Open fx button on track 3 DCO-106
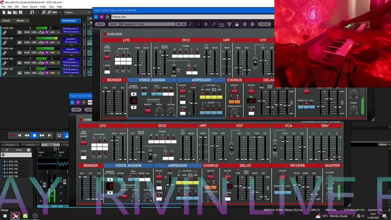Viewport: 391px width, 220px height. [x=47, y=53]
